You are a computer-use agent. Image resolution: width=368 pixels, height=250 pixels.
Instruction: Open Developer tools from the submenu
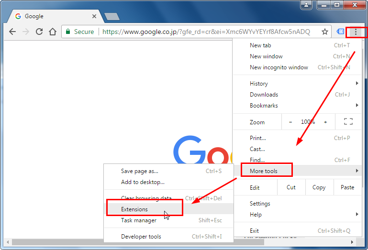coord(168,237)
